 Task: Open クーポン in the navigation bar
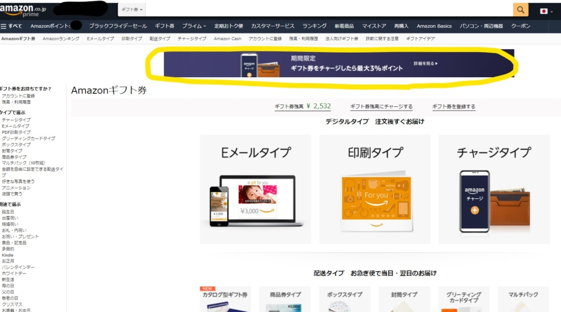pyautogui.click(x=520, y=26)
